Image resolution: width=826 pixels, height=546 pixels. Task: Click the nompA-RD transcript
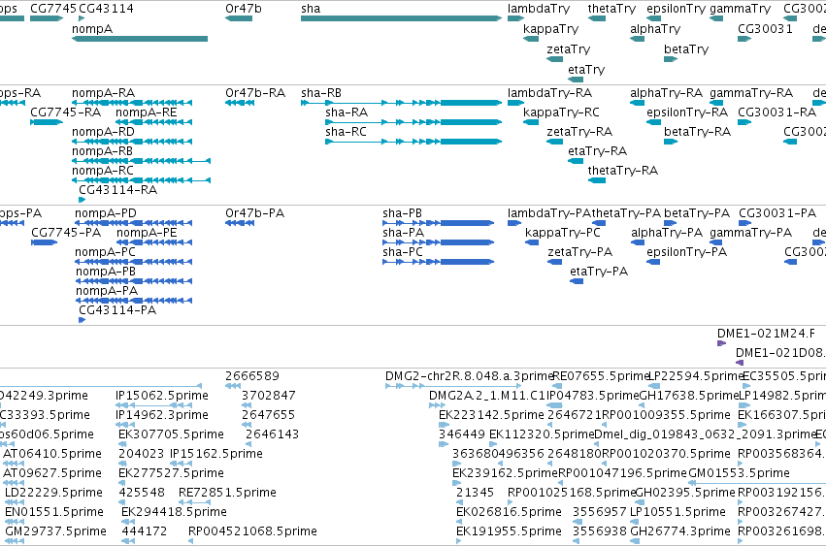[x=132, y=142]
